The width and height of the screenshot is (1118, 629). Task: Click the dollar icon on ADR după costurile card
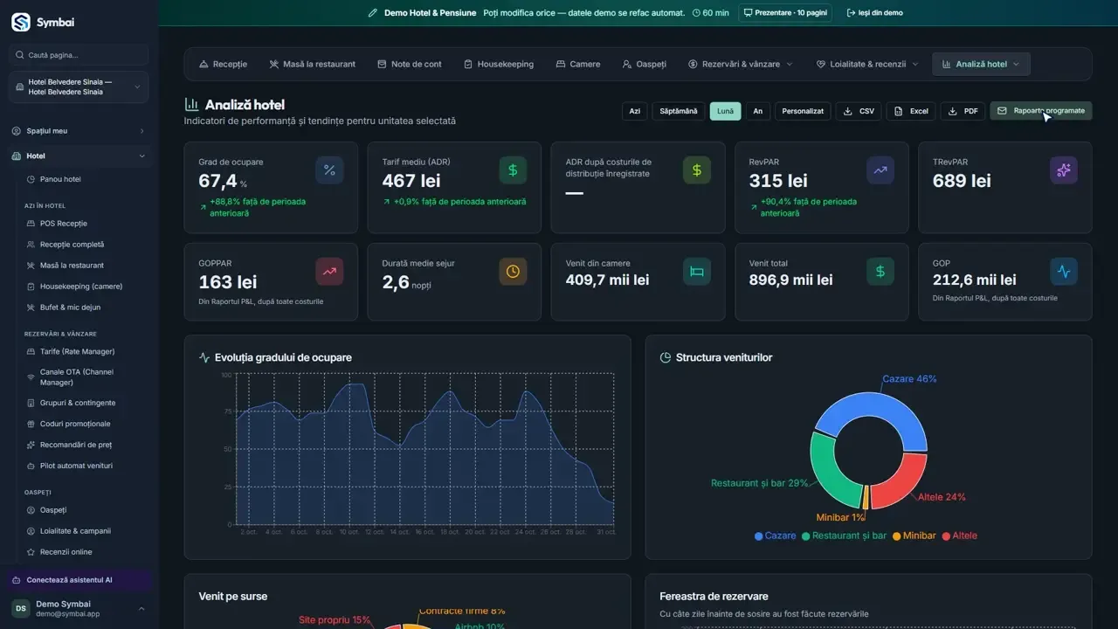[697, 170]
